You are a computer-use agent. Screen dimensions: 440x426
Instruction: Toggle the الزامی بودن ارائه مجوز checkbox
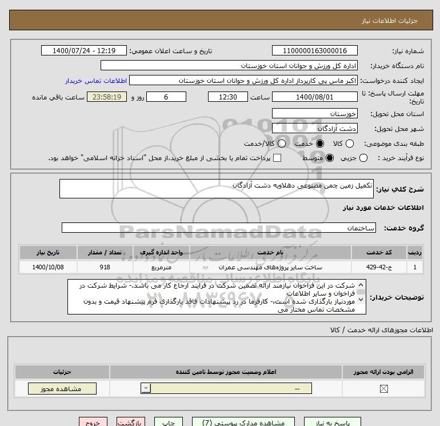383,389
